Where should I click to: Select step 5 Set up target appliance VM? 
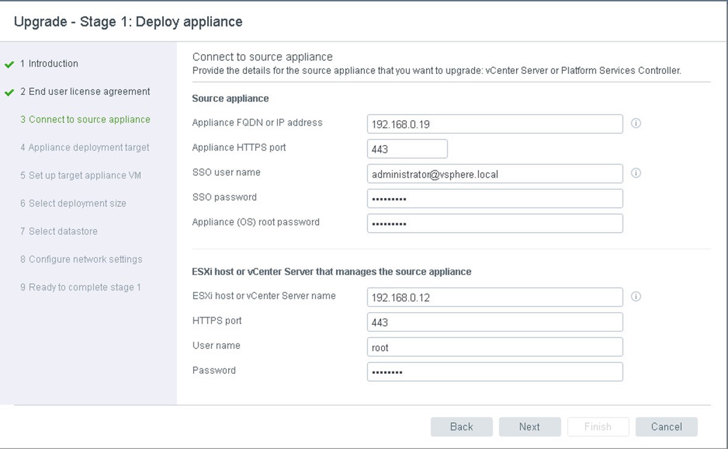pyautogui.click(x=80, y=175)
